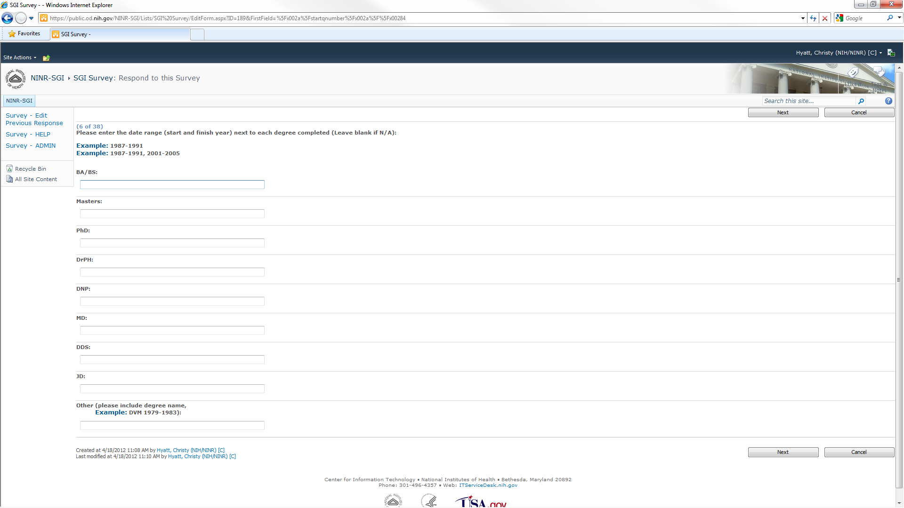This screenshot has height=508, width=904.
Task: Click the NIH logo icon
Action: pyautogui.click(x=16, y=79)
